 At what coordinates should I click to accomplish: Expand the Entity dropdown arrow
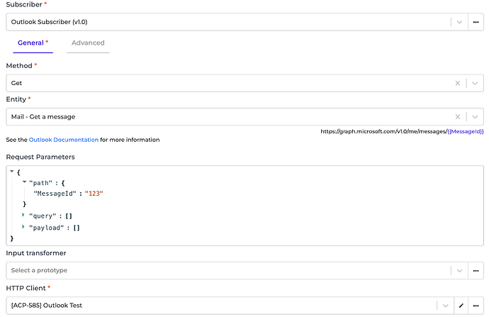click(475, 117)
